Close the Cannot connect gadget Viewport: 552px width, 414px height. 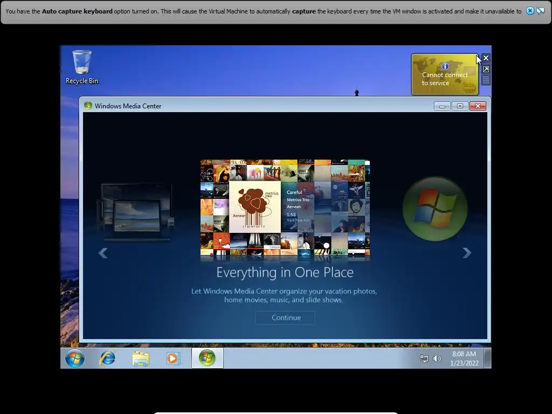pos(486,58)
